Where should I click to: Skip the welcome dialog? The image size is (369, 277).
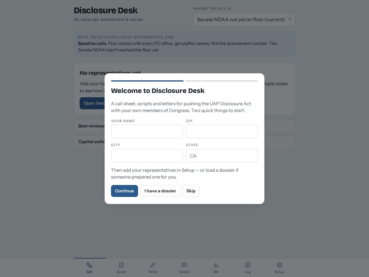191,191
